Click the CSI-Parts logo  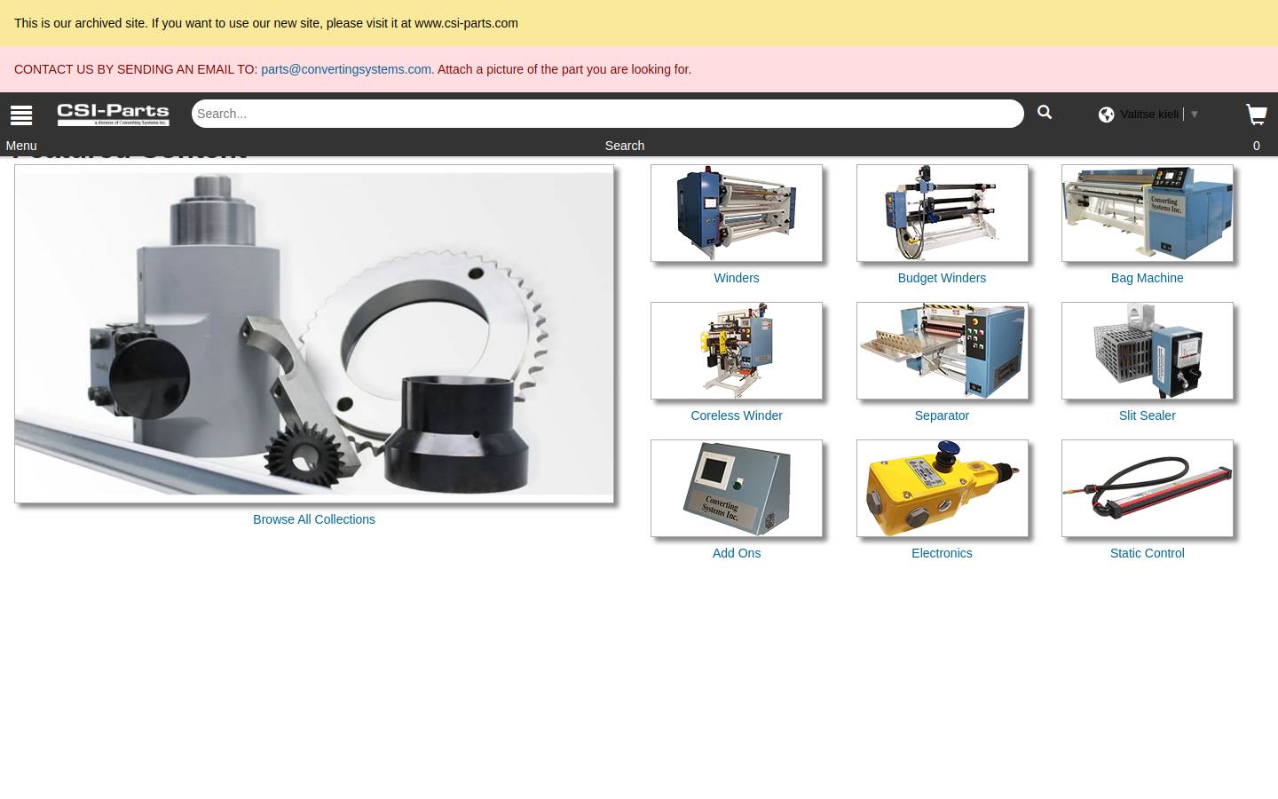pyautogui.click(x=114, y=115)
